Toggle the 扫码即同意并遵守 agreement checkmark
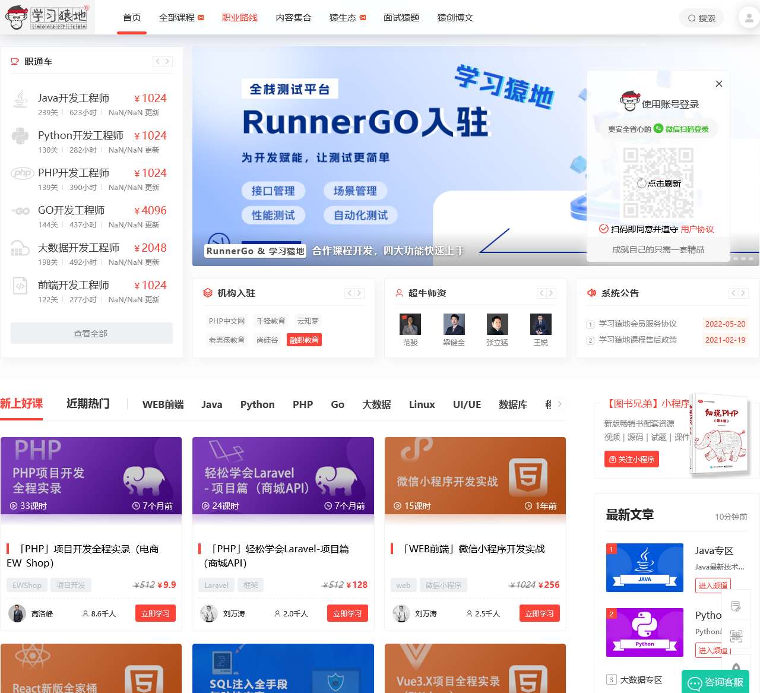The image size is (760, 693). pyautogui.click(x=603, y=229)
